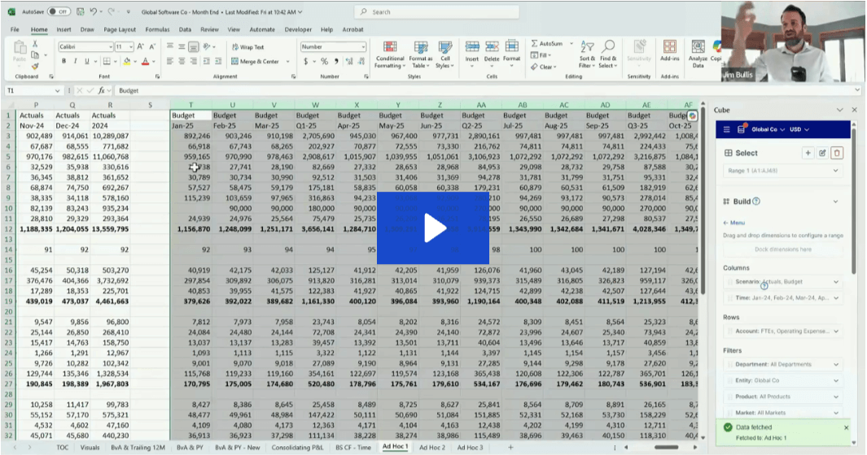The height and width of the screenshot is (455, 867).
Task: Open the Formulas ribbon tab
Action: (x=157, y=29)
